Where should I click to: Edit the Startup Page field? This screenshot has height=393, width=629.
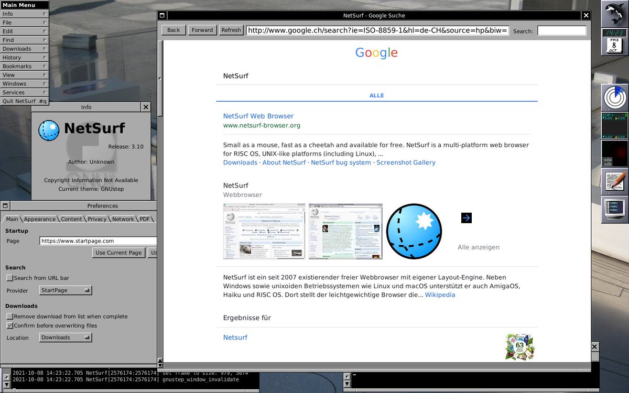coord(98,241)
